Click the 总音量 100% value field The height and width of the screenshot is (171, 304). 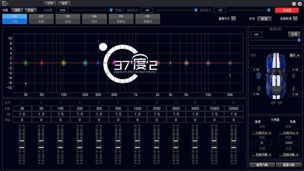(62, 10)
